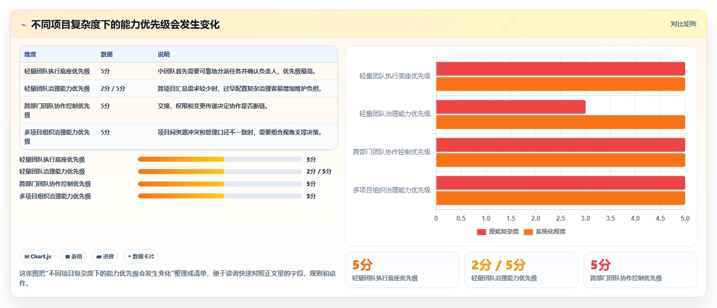Select the 数据卡片 tag chip
Screen dimensions: 717x308
click(x=141, y=256)
